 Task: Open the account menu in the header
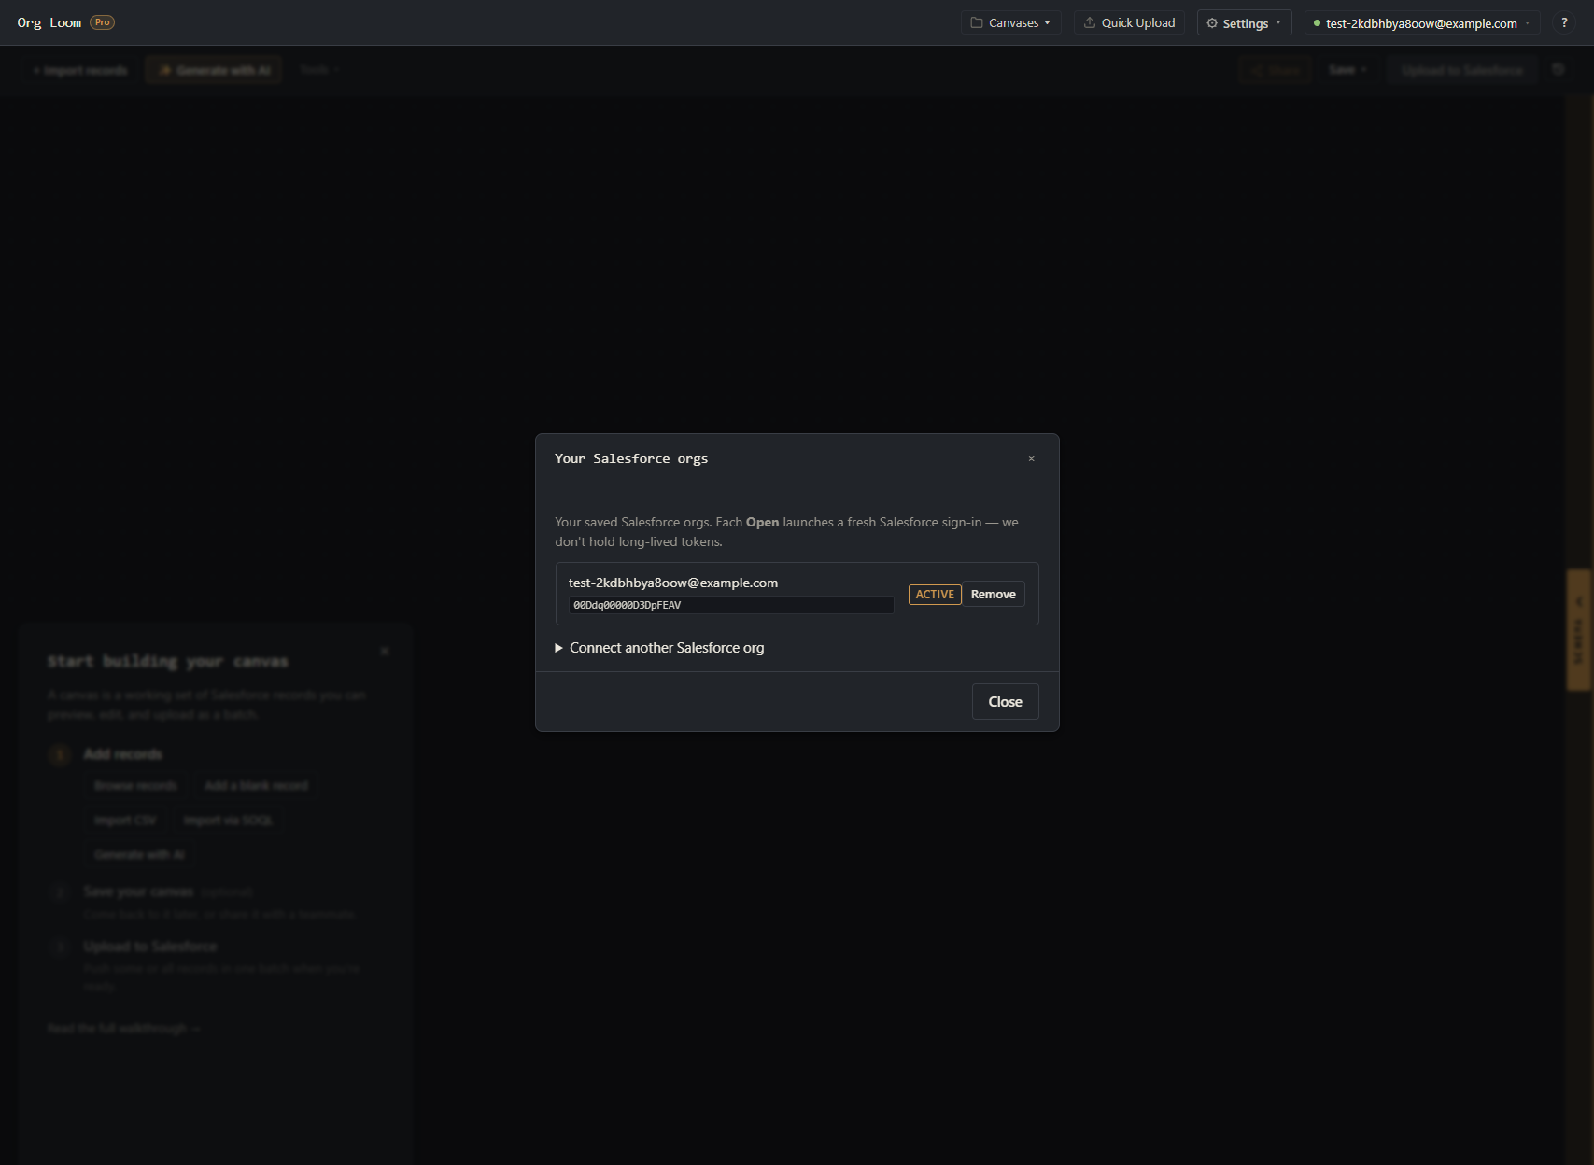point(1422,22)
